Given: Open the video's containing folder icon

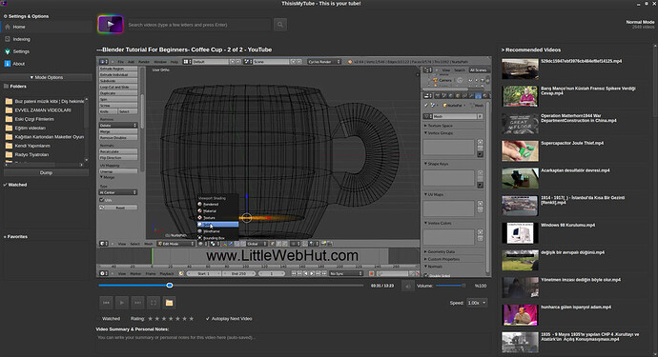Looking at the screenshot, I should (169, 303).
